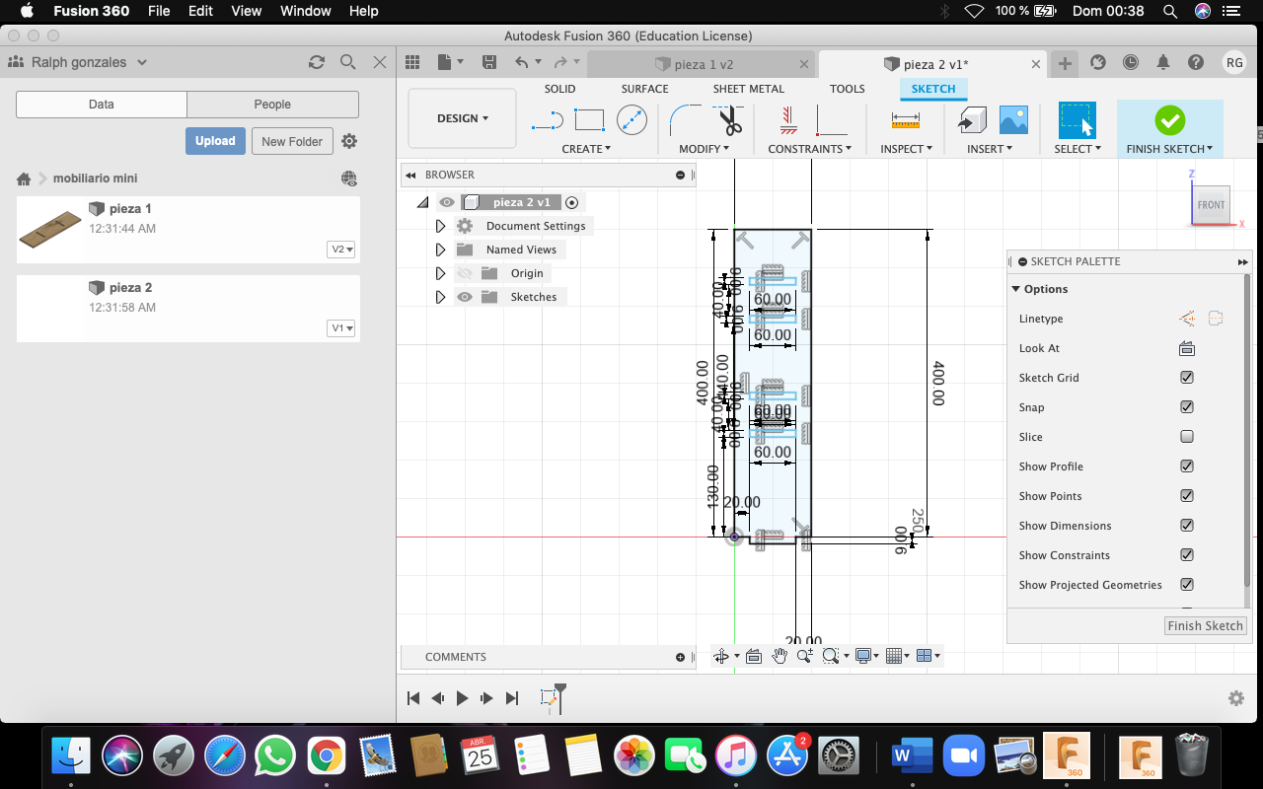Select the Fillet tool in Modify
The image size is (1263, 789).
[684, 121]
